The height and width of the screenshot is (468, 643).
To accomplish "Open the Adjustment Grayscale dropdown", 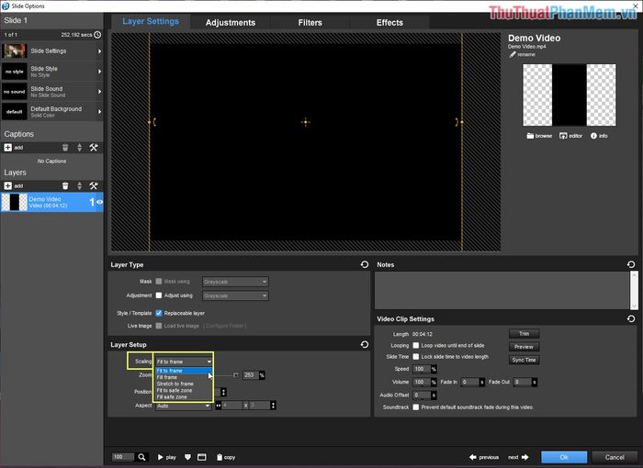I will coord(235,295).
